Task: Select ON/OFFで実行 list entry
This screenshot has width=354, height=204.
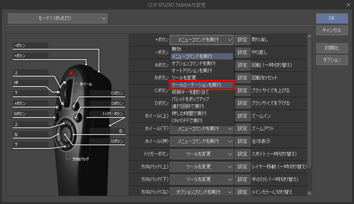Action: tap(202, 121)
